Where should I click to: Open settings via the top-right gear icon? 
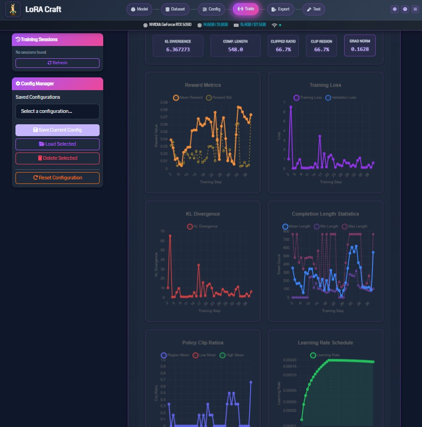[x=394, y=9]
